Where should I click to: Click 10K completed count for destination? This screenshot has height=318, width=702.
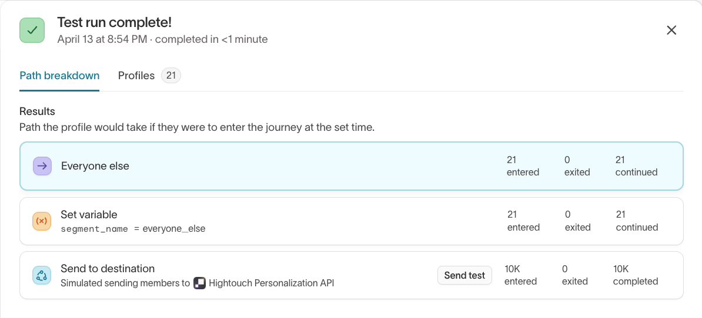635,275
